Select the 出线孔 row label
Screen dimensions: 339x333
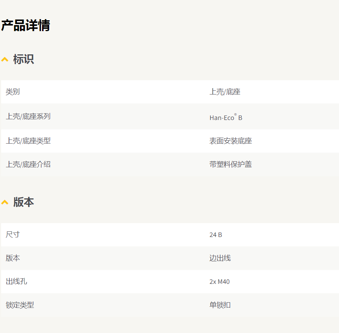pyautogui.click(x=16, y=282)
